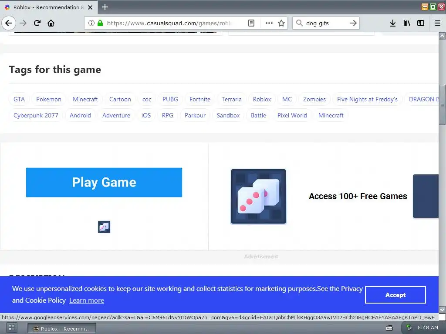The image size is (446, 334).
Task: Open the GTA tag
Action: [19, 100]
